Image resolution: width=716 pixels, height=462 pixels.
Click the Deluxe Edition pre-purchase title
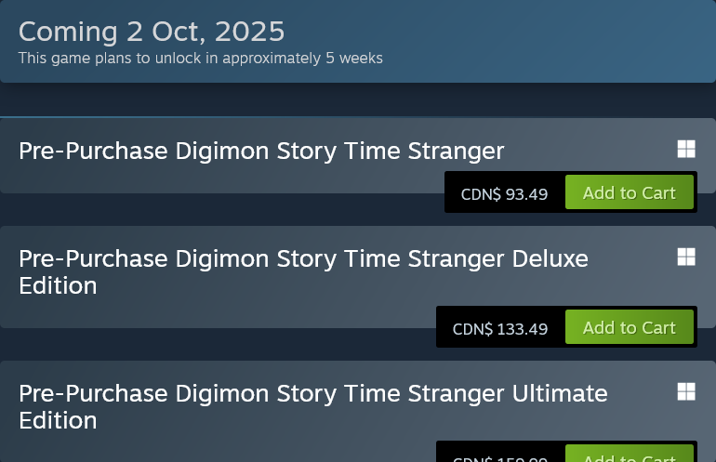point(304,272)
